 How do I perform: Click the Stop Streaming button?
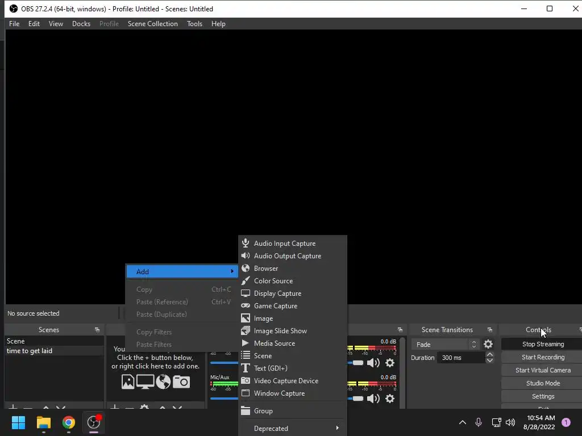click(x=543, y=344)
